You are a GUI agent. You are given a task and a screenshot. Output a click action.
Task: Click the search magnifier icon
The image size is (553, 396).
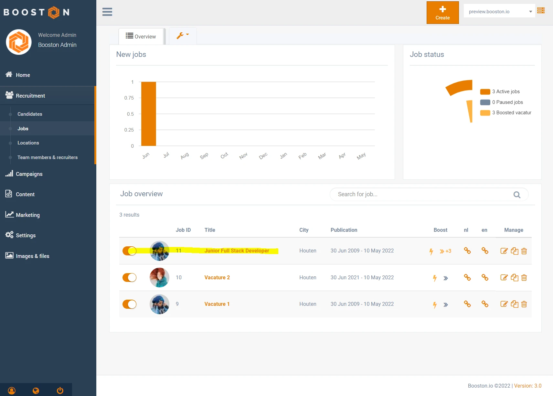(x=517, y=195)
